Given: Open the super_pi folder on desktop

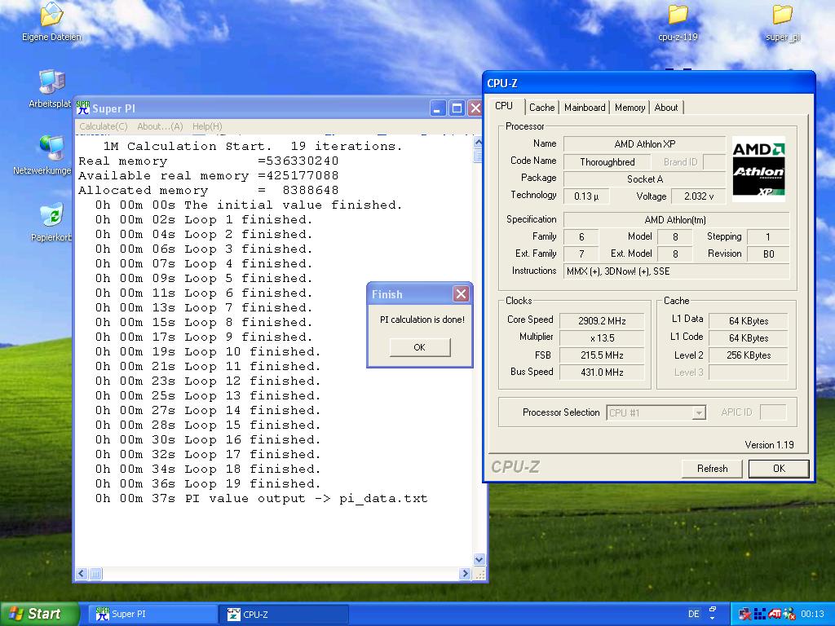Looking at the screenshot, I should tap(782, 15).
